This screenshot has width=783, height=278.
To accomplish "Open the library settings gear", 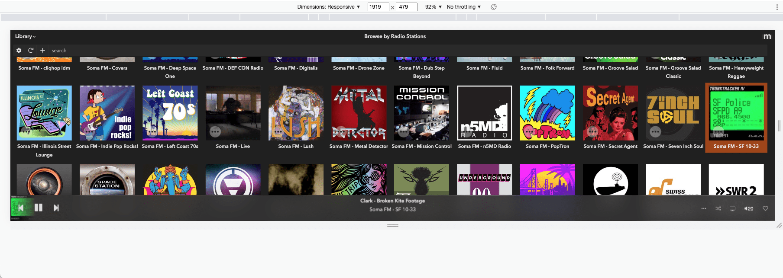I will click(x=19, y=51).
